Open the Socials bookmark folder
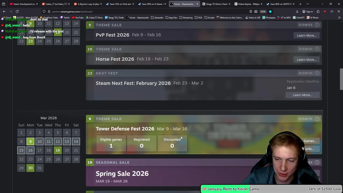 [209, 18]
